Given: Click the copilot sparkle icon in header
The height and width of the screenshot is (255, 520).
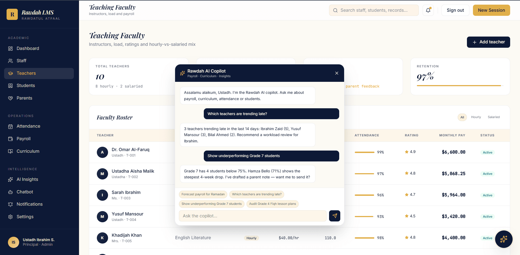Looking at the screenshot, I should click(x=182, y=73).
